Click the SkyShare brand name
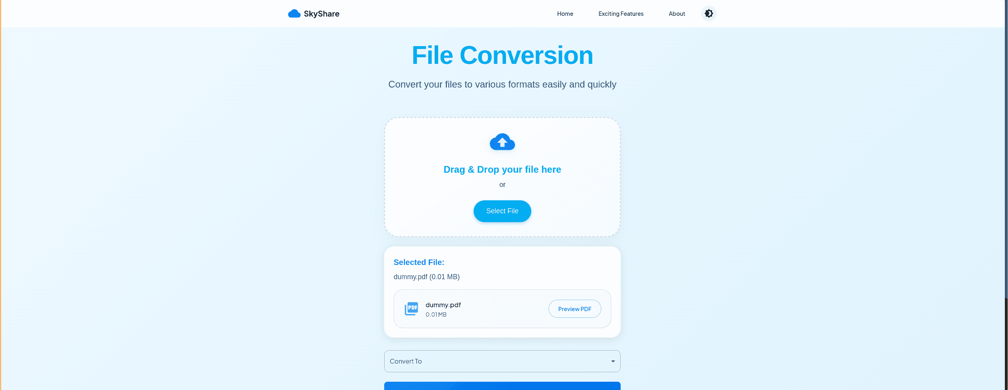 point(321,14)
